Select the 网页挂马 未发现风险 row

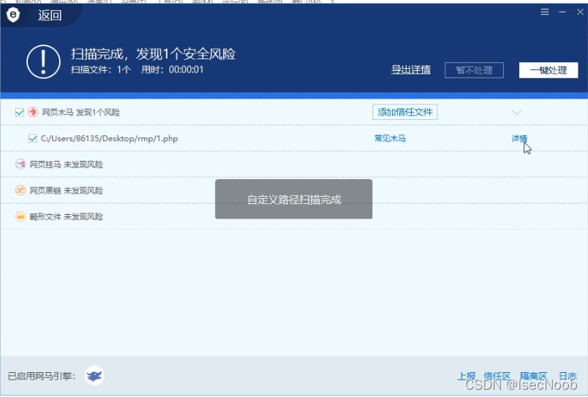coord(293,165)
